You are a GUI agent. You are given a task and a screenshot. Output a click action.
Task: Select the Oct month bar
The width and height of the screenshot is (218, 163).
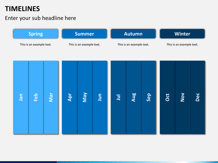(167, 97)
